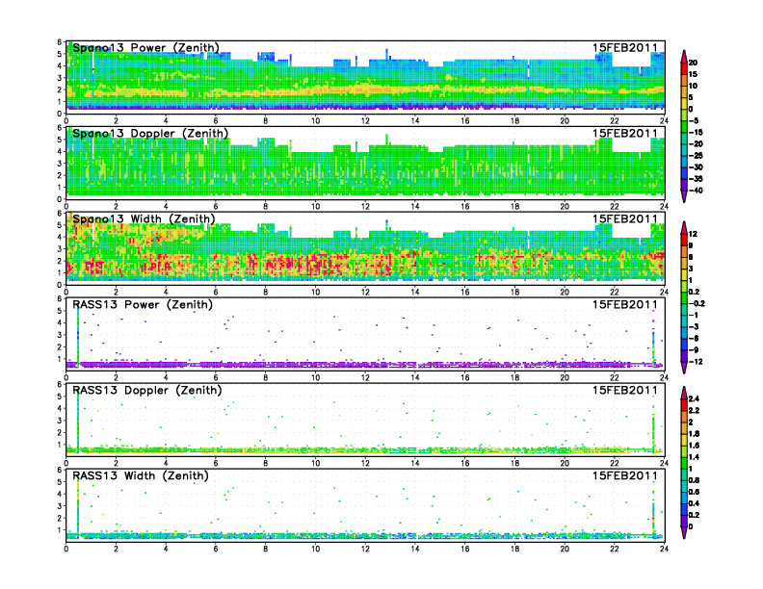Click x-axis label 18 under Spano13 Width plot

pyautogui.click(x=514, y=292)
